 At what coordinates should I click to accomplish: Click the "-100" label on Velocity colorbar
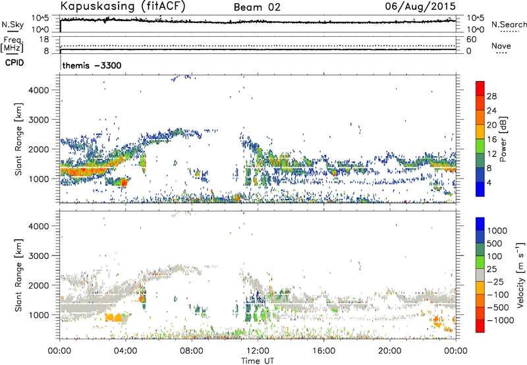pos(498,295)
